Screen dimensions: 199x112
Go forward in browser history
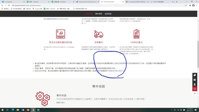[6, 5]
